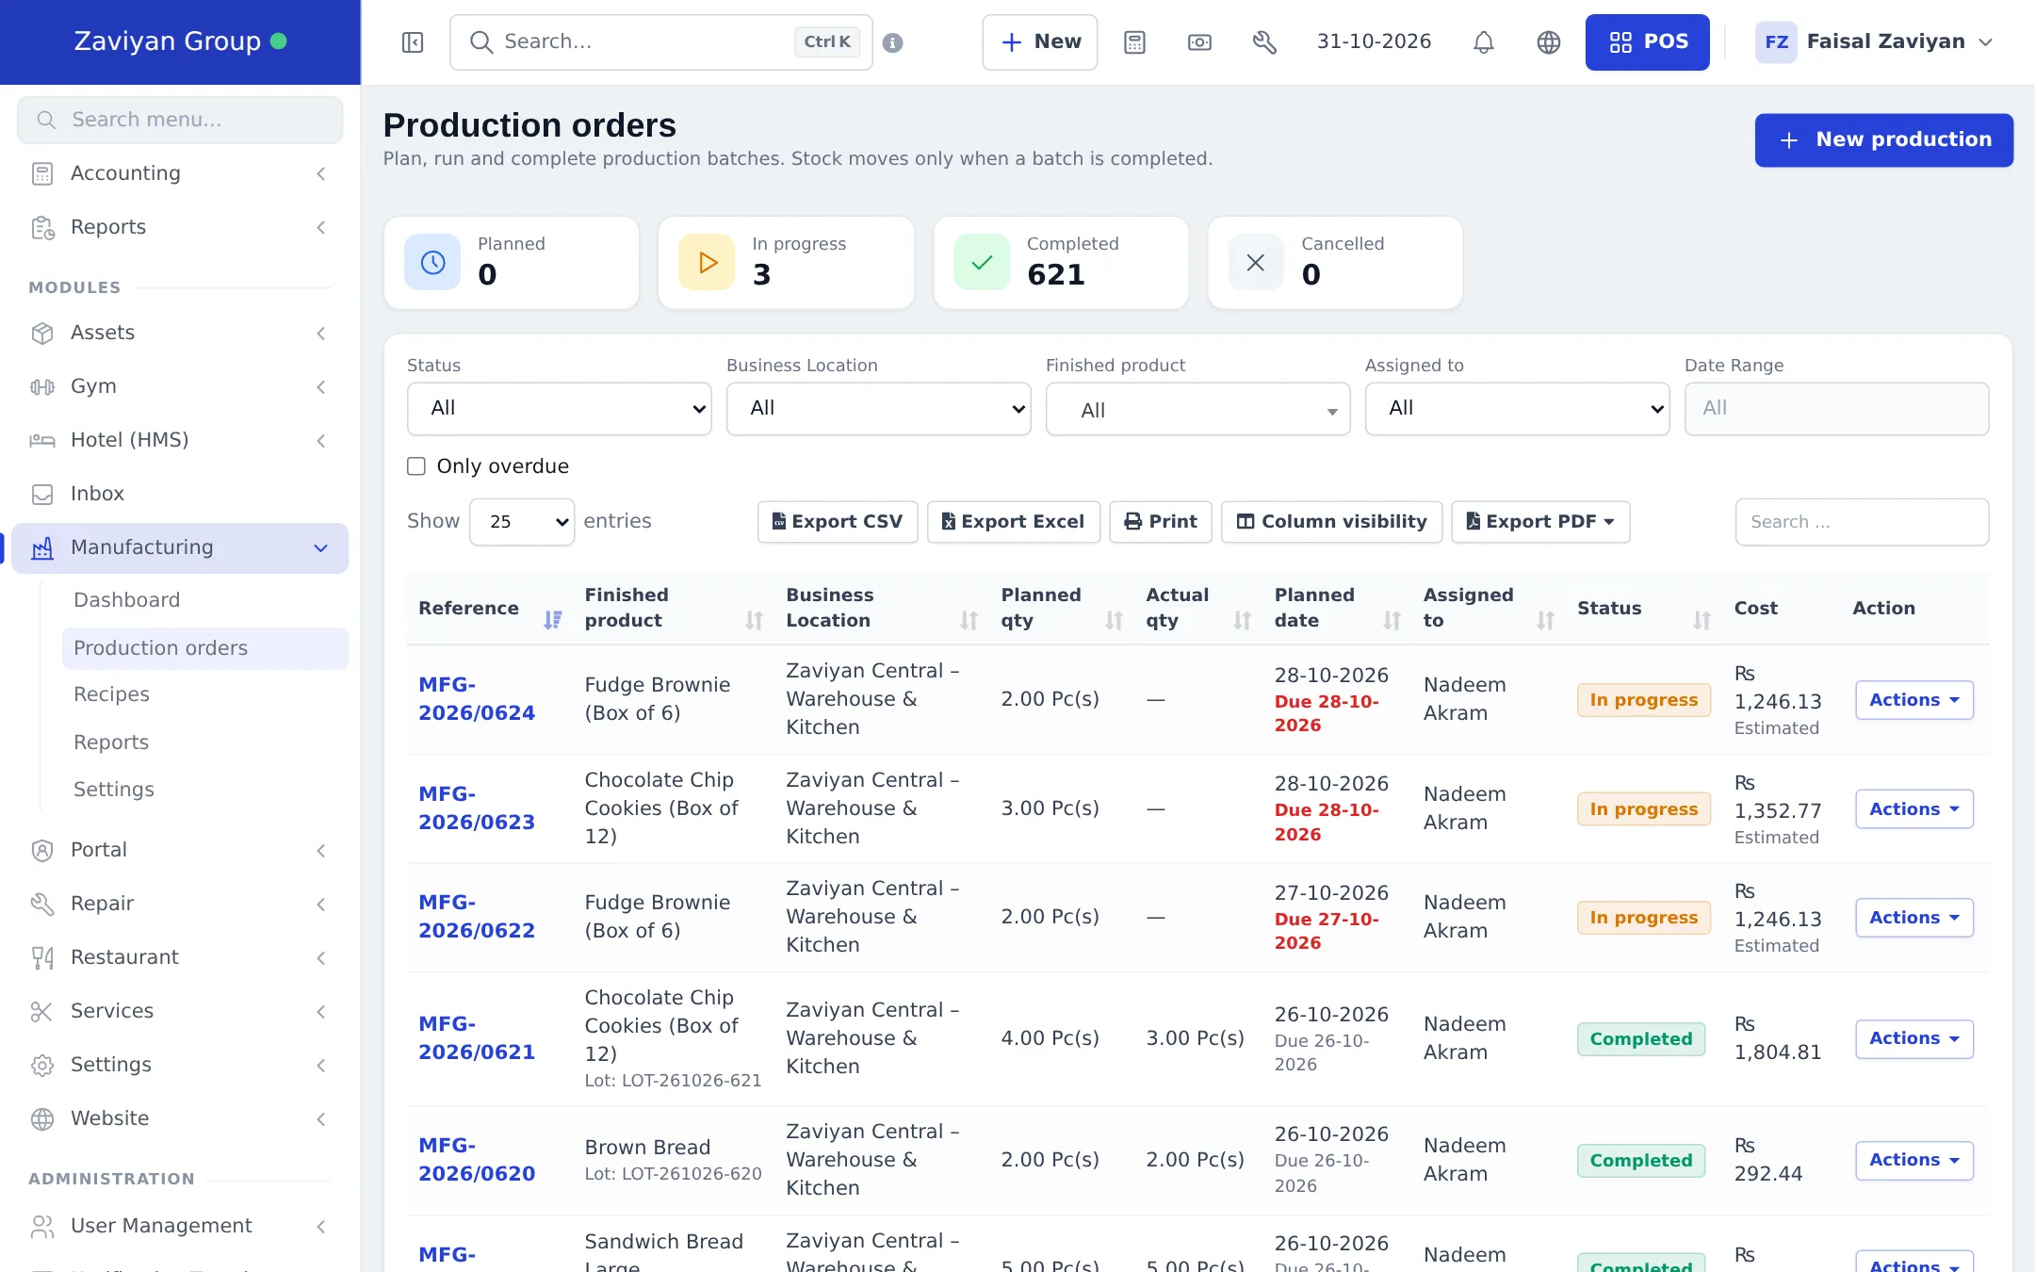Click the Date Range input
Viewport: 2035px width, 1272px height.
tap(1836, 408)
